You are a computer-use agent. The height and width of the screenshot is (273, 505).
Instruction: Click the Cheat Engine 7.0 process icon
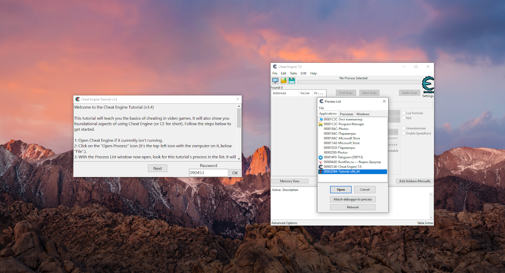pos(321,167)
